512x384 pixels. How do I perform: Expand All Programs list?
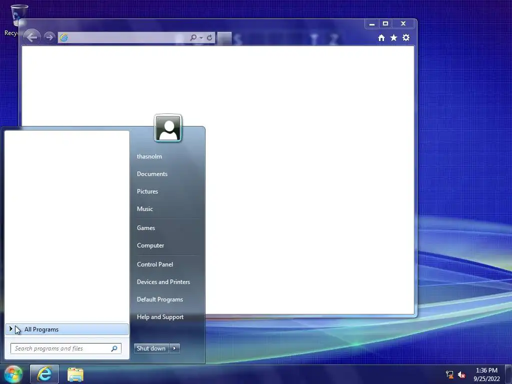tap(67, 329)
